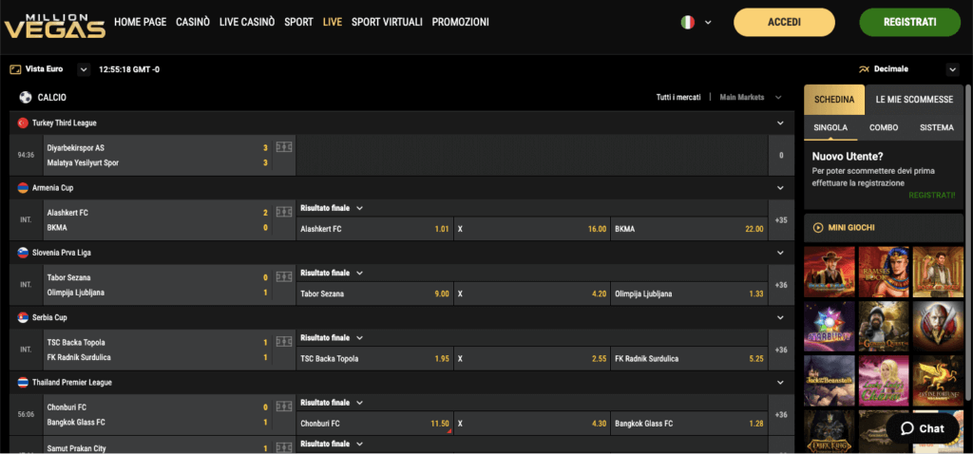Go to the Home Page menu
This screenshot has width=973, height=454.
[x=141, y=22]
